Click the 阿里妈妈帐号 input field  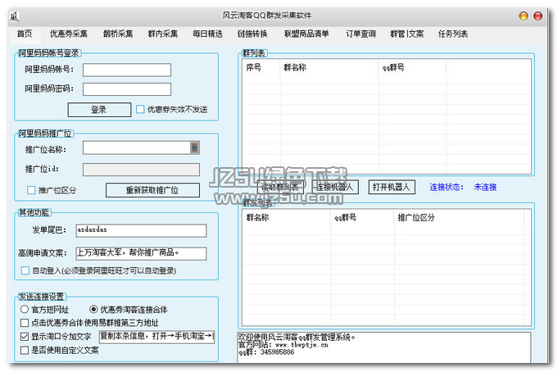click(x=127, y=70)
